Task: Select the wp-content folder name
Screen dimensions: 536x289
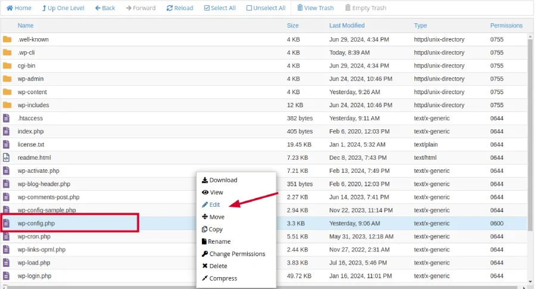Action: [x=32, y=92]
